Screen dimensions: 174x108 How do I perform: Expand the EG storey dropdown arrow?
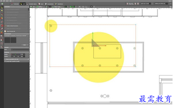click(x=50, y=7)
